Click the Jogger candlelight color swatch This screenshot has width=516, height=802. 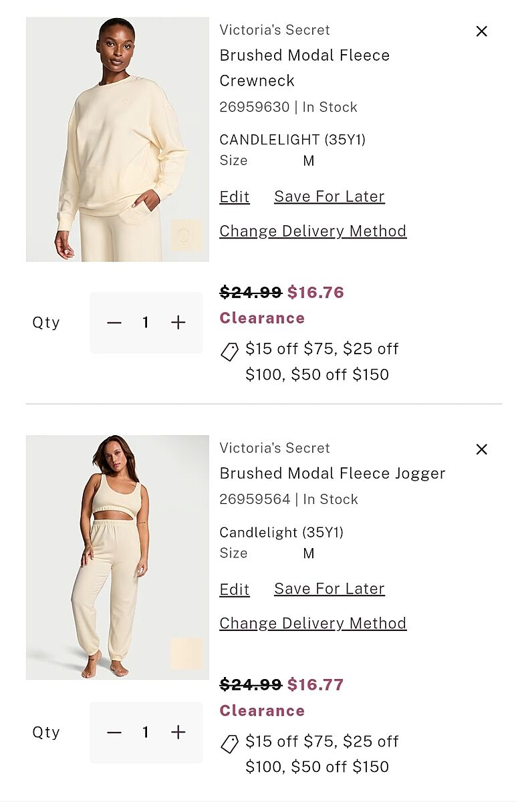click(x=186, y=654)
